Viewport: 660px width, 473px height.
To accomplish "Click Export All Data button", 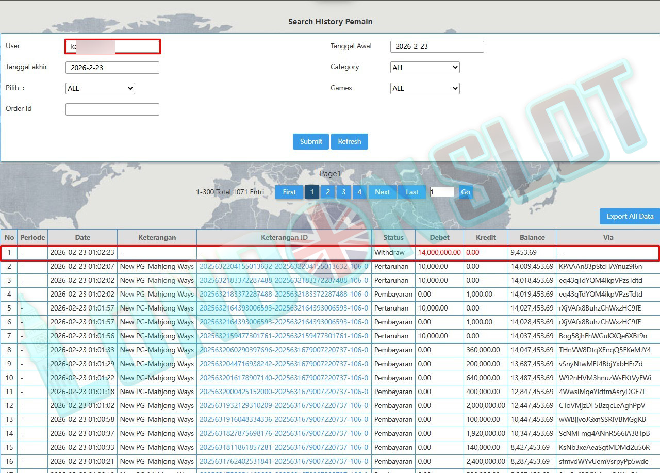I will point(630,217).
